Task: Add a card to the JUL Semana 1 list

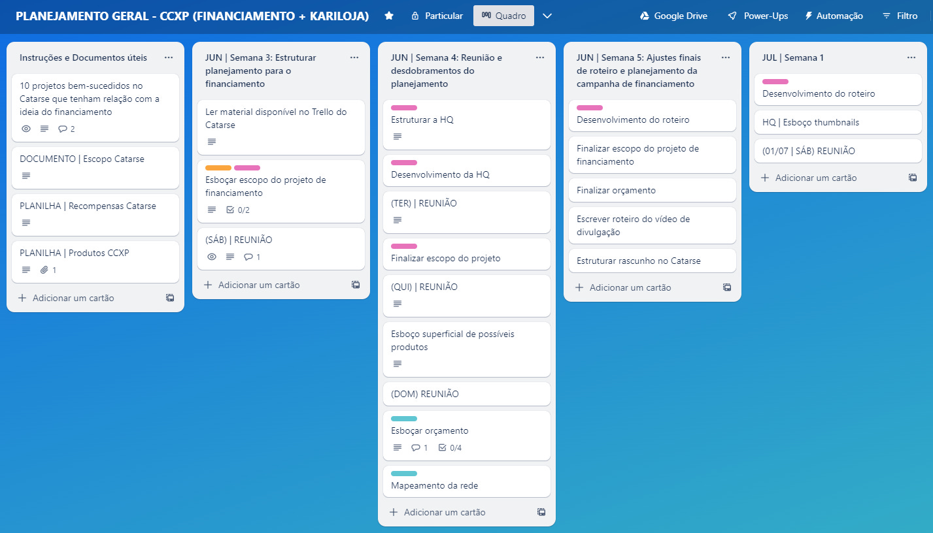Action: coord(828,178)
